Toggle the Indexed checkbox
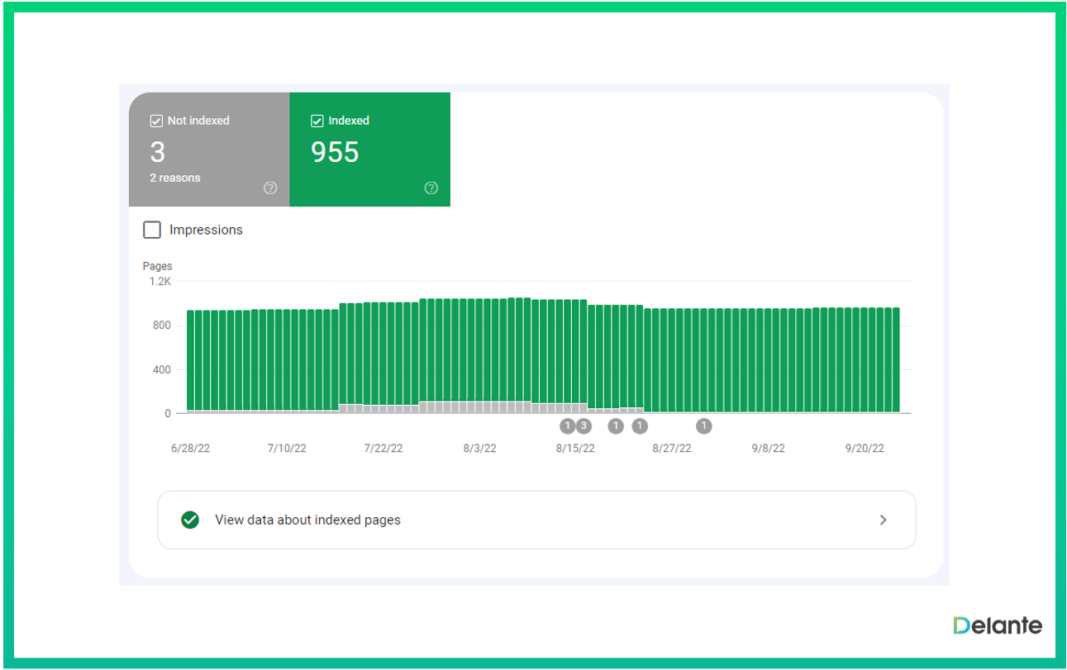The height and width of the screenshot is (670, 1067). (x=317, y=121)
